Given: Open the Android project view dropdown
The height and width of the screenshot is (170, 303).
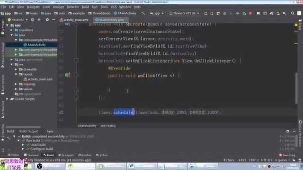Looking at the screenshot, I should tap(18, 20).
